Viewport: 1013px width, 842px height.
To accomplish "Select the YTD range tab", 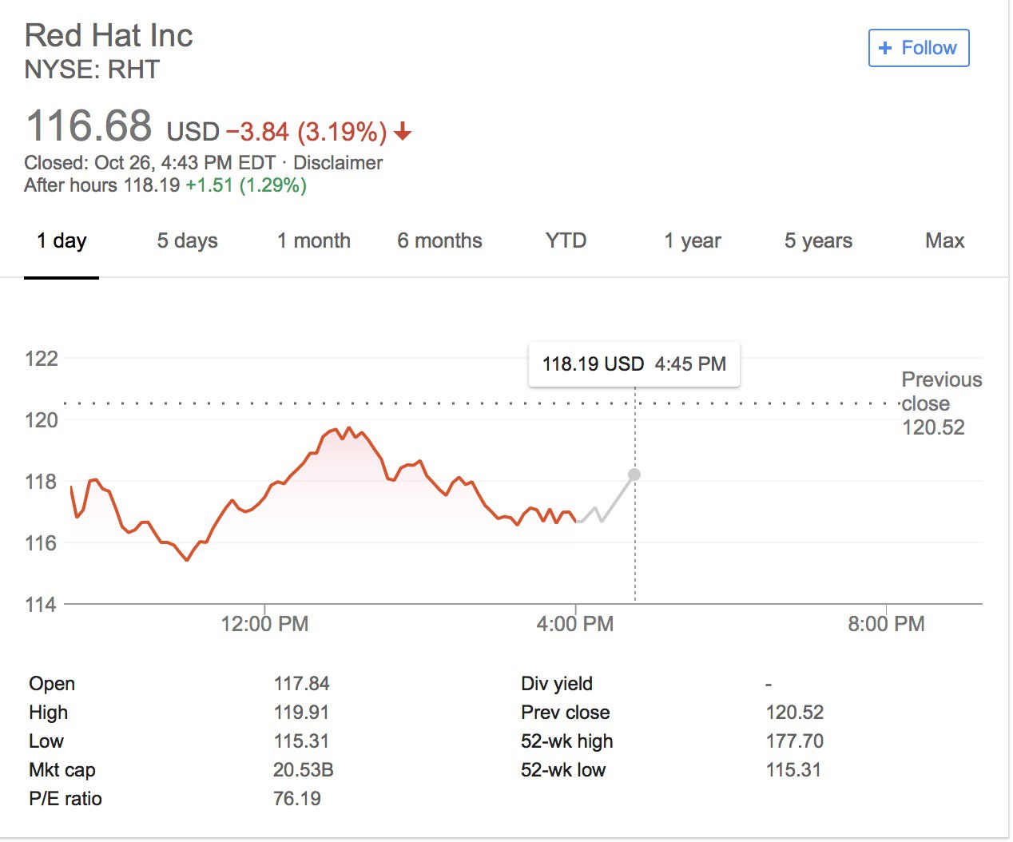I will pyautogui.click(x=566, y=241).
